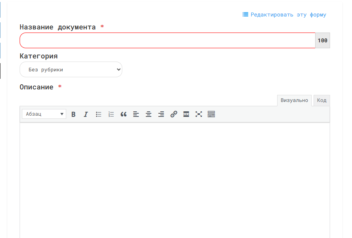352x238 pixels.
Task: Align text to the left
Action: [136, 114]
